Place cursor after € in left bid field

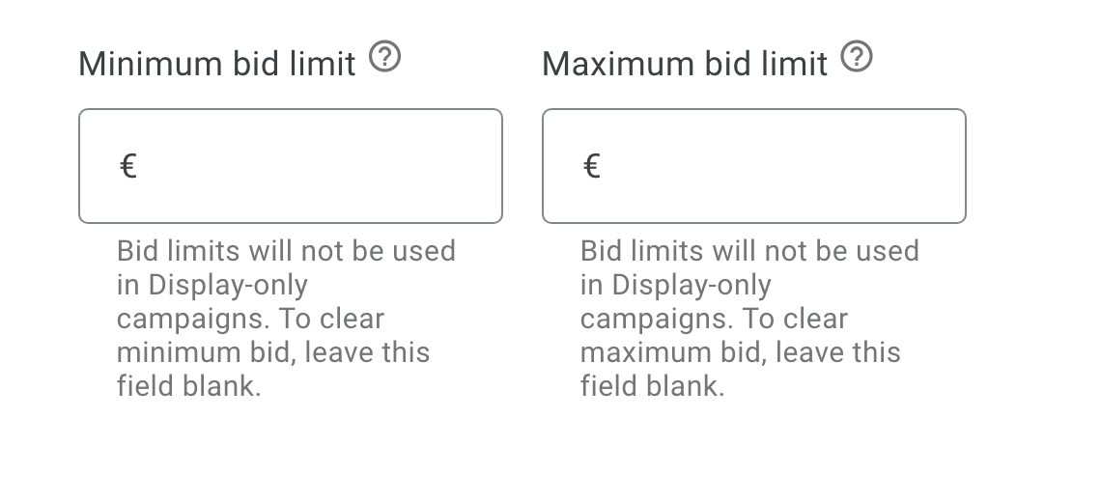point(320,166)
